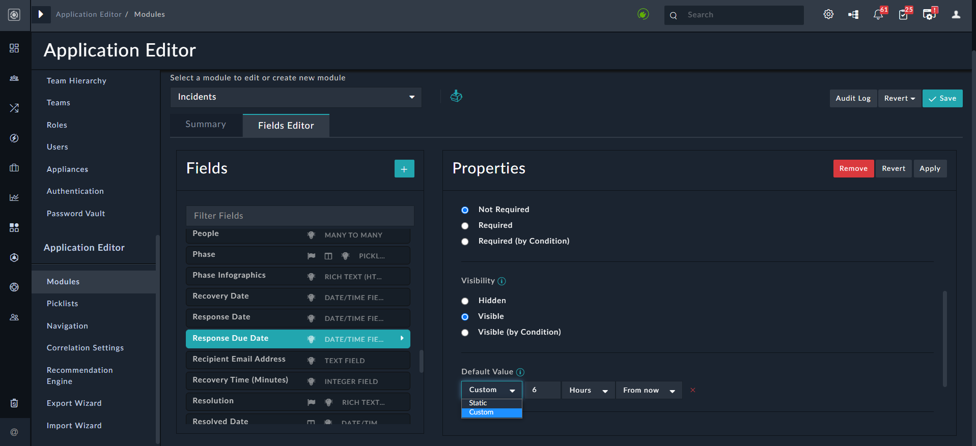976x446 pixels.
Task: Open the pending tasks checklist icon
Action: [x=904, y=15]
